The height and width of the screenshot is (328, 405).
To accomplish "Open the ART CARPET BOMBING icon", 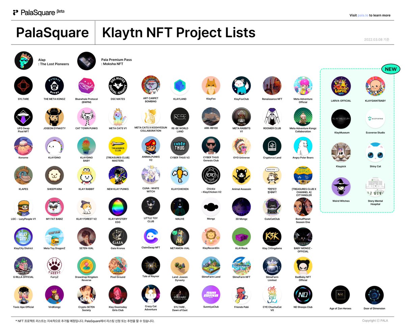I will (151, 85).
